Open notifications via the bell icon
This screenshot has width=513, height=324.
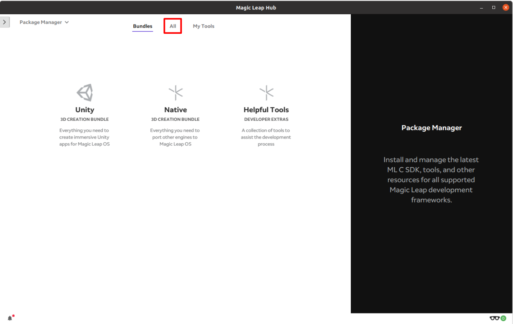coord(10,317)
